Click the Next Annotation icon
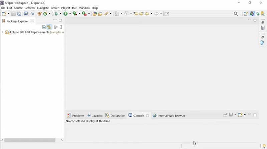The image size is (267, 149). (117, 14)
